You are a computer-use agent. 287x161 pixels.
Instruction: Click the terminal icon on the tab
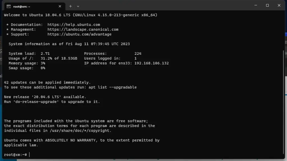point(9,6)
